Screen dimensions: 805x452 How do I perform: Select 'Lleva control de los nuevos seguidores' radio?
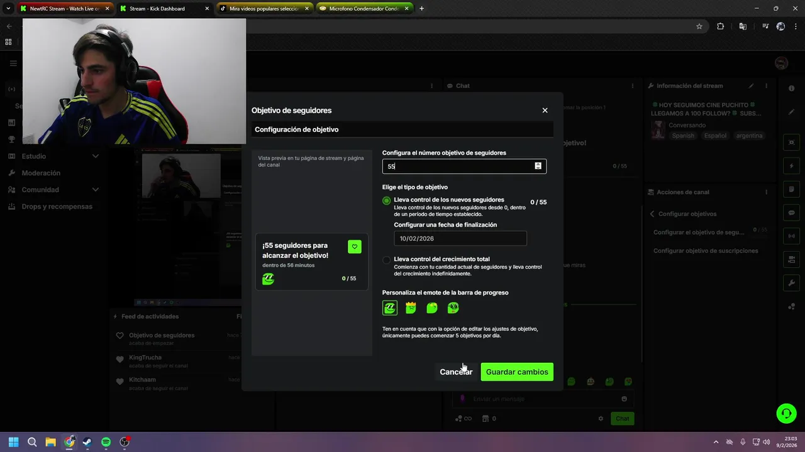[x=386, y=201]
